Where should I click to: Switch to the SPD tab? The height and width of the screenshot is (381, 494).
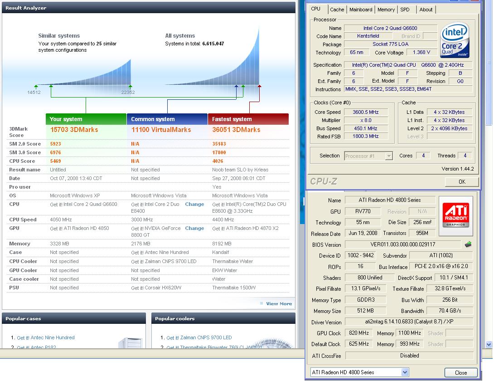[405, 10]
